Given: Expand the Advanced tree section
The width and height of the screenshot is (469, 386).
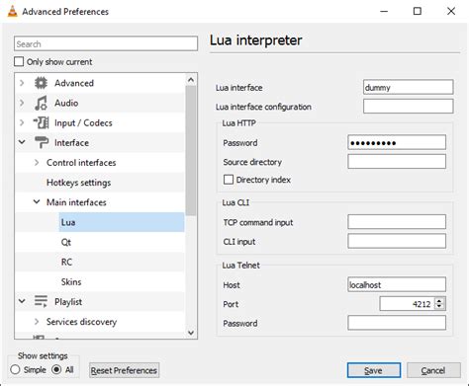Looking at the screenshot, I should point(22,83).
